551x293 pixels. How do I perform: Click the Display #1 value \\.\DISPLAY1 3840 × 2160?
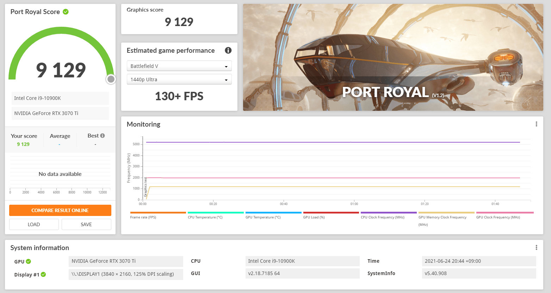(x=126, y=274)
